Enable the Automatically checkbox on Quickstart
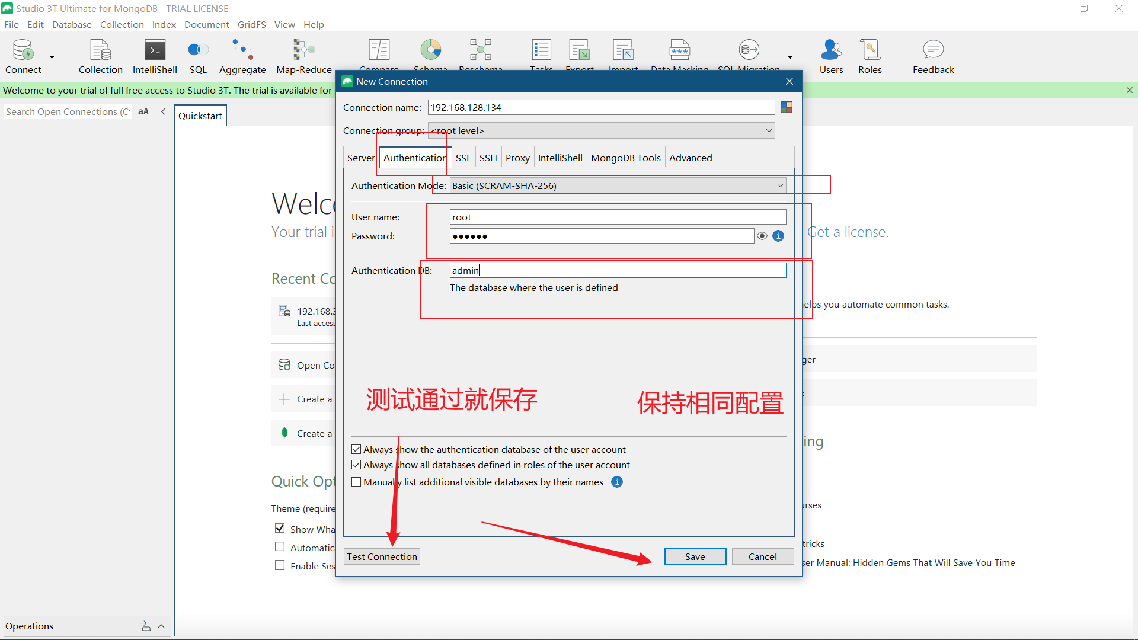Image resolution: width=1138 pixels, height=640 pixels. (x=280, y=546)
